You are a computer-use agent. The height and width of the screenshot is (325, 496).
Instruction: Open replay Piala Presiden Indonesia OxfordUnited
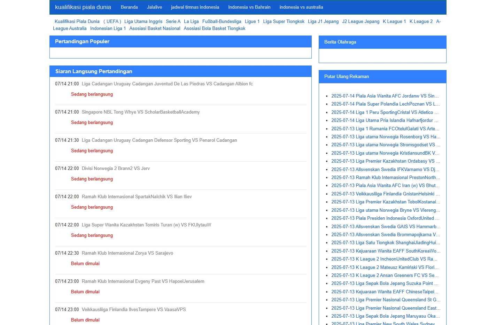(385, 218)
